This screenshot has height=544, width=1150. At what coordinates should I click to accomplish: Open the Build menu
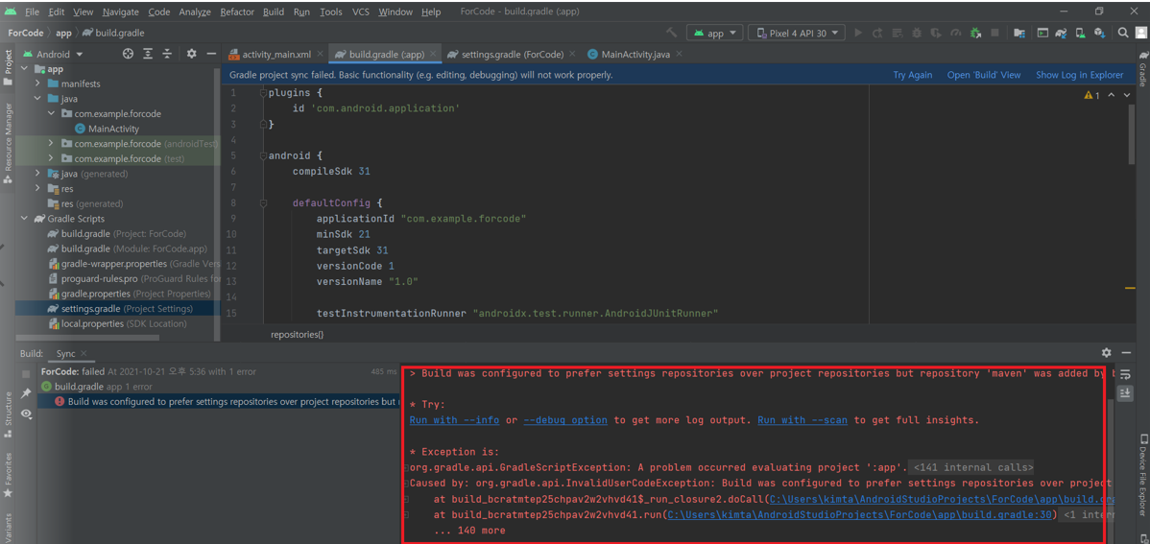click(x=274, y=12)
